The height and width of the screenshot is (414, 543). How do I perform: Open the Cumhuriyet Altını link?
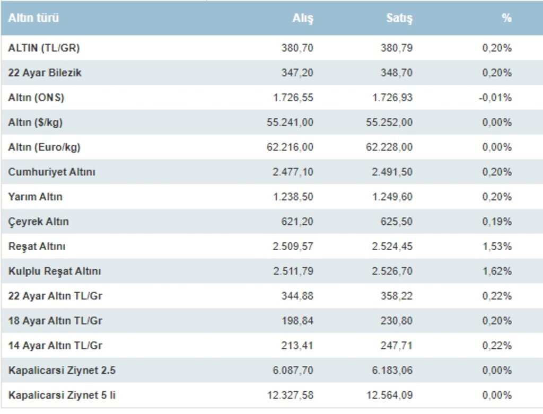coord(52,172)
